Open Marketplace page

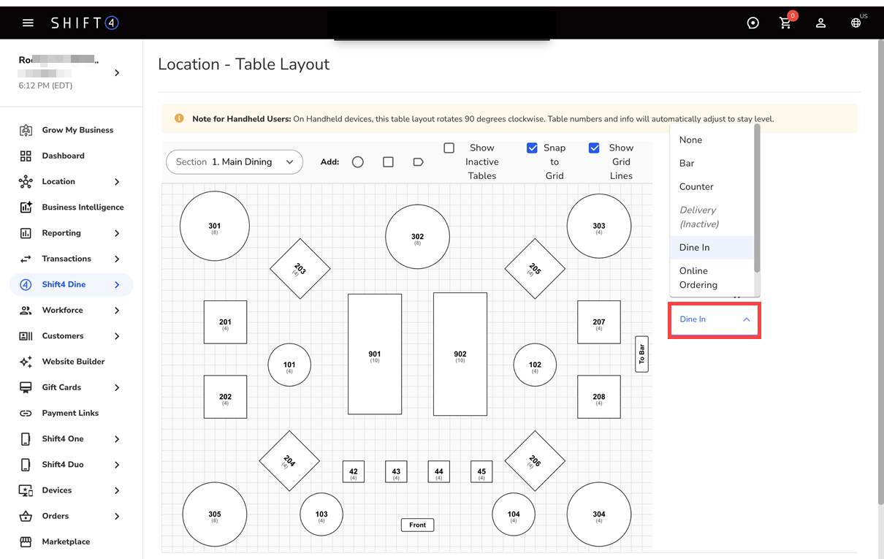click(x=66, y=541)
